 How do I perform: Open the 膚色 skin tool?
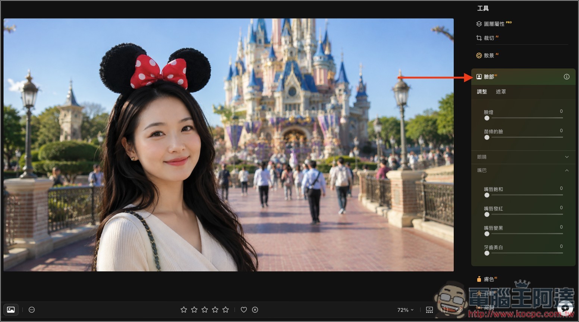click(487, 279)
